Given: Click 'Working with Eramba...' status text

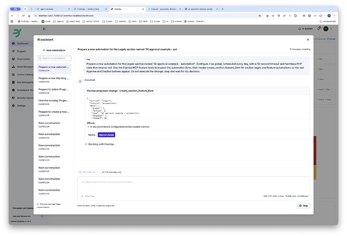Looking at the screenshot, I should pos(102,144).
